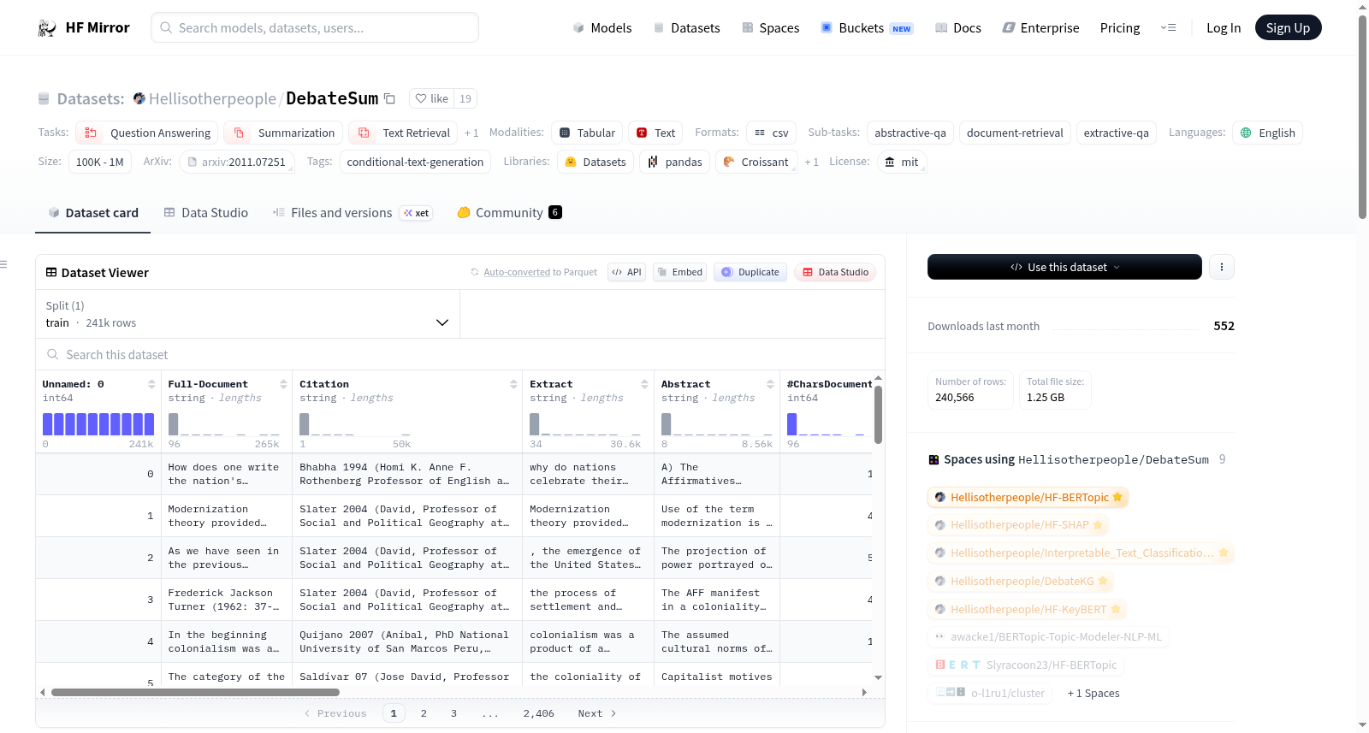1369x733 pixels.
Task: Go to the Next page of rows
Action: pyautogui.click(x=597, y=713)
